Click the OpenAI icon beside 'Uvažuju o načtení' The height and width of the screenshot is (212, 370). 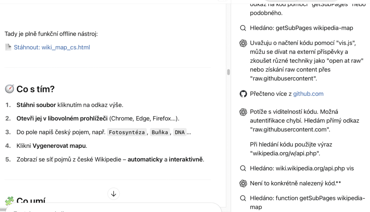[243, 43]
